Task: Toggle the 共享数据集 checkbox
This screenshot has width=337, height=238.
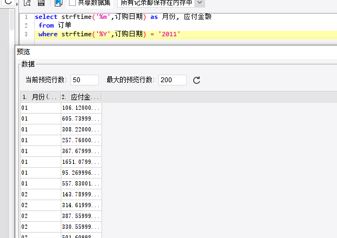Action: click(x=72, y=3)
